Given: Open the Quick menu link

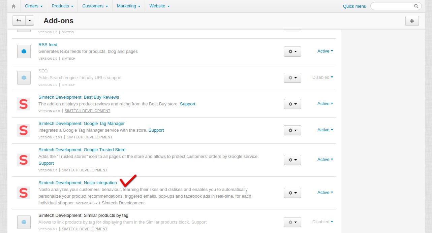Looking at the screenshot, I should tap(354, 6).
